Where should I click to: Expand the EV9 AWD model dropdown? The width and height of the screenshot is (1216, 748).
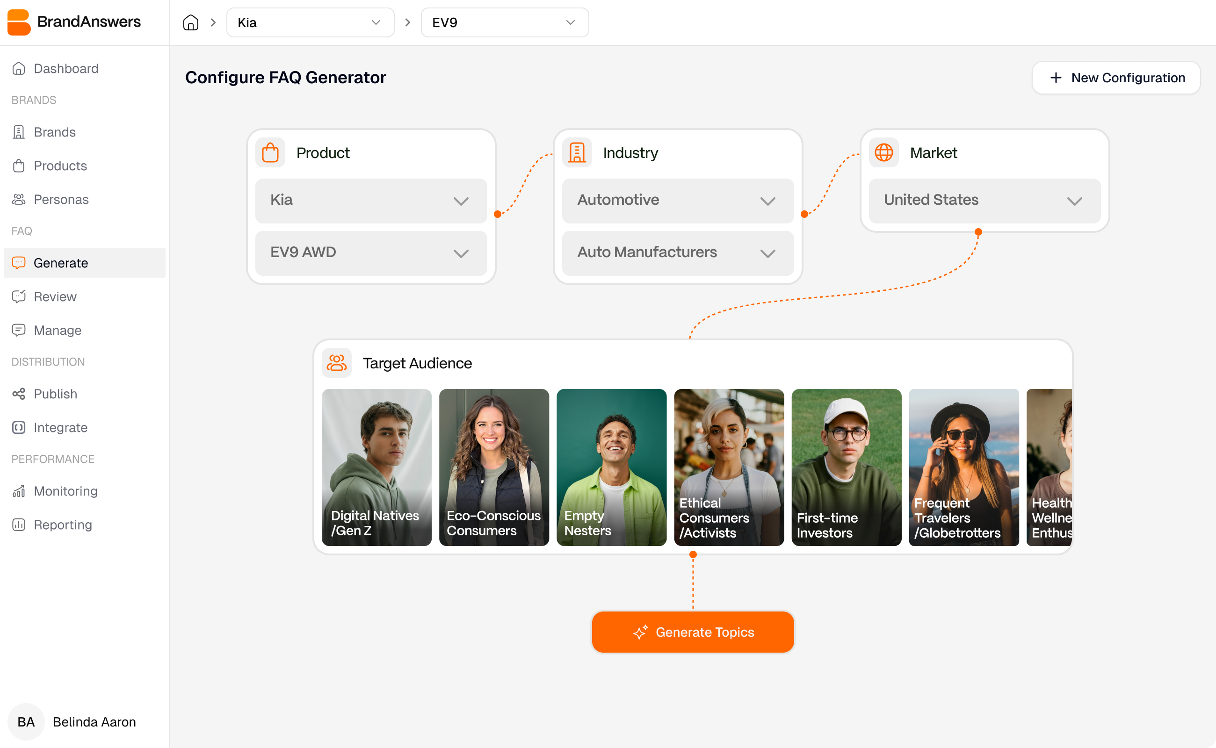(x=371, y=253)
